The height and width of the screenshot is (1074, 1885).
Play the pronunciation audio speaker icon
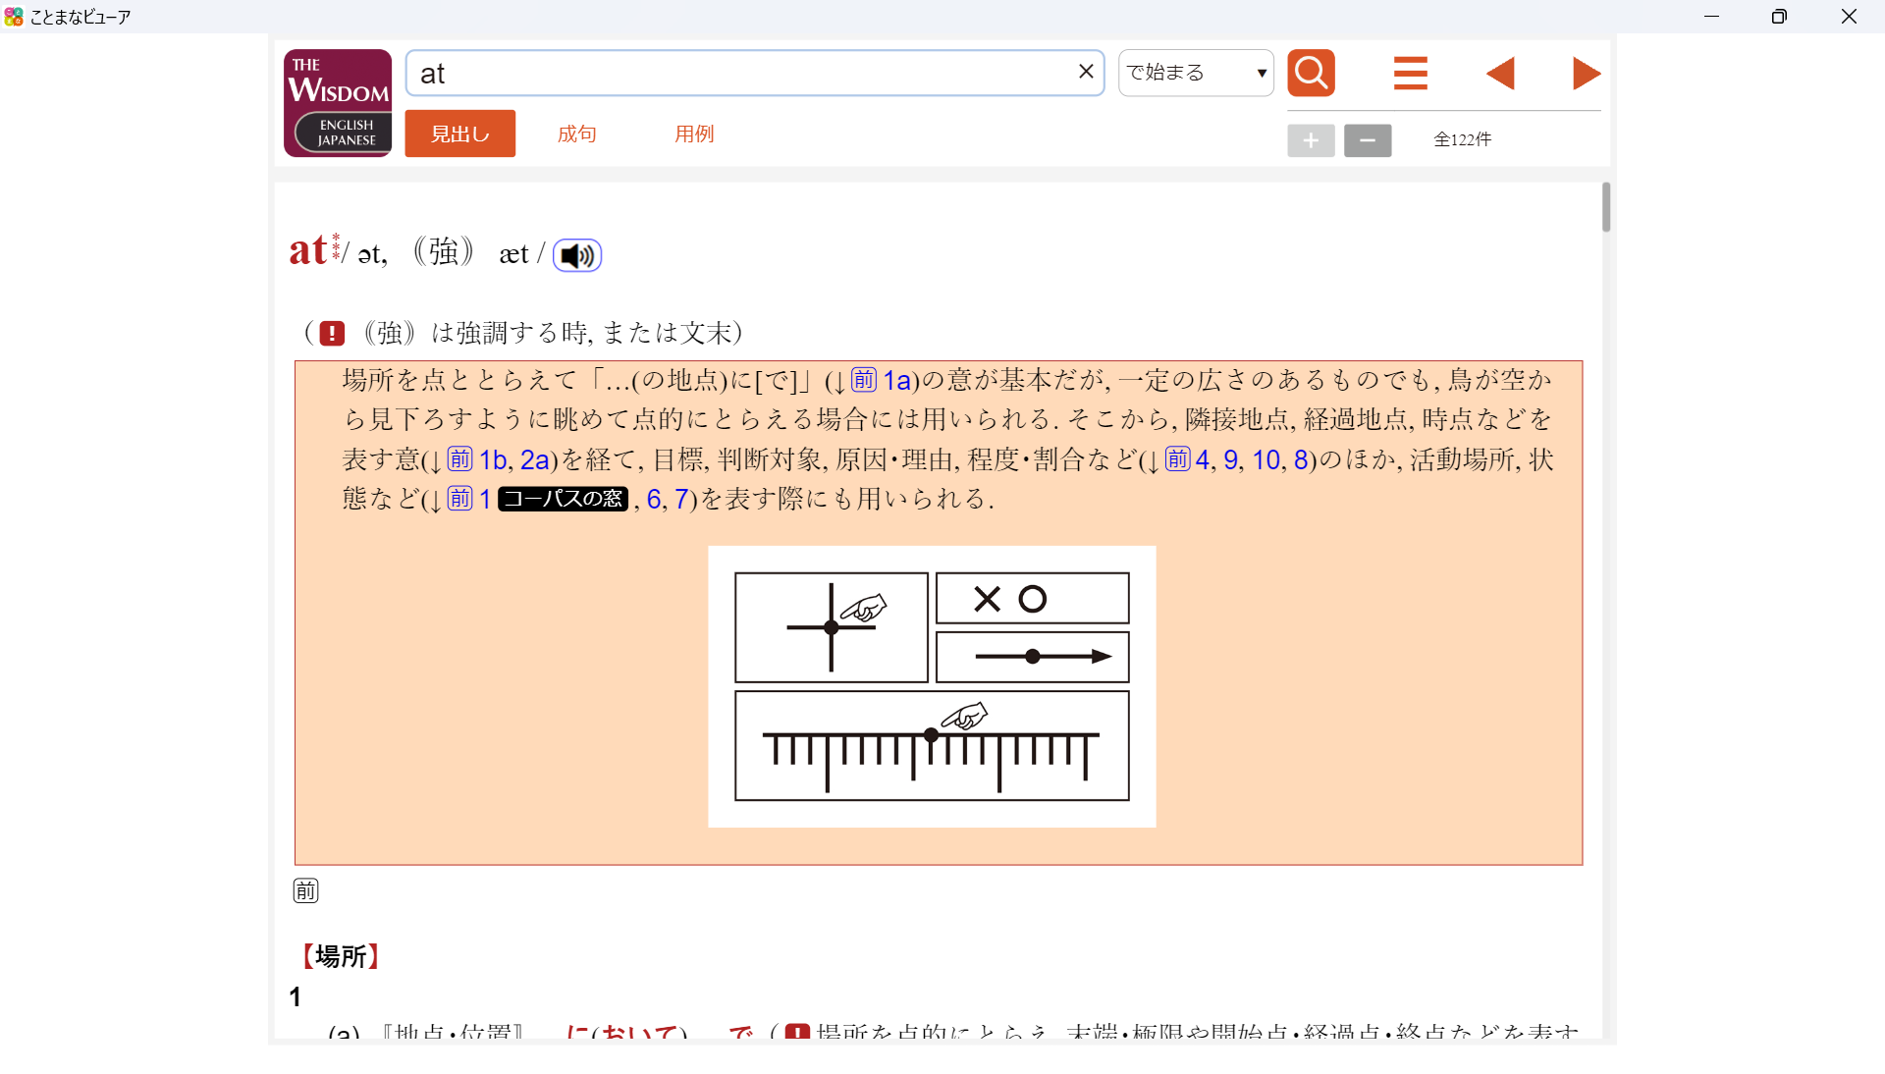coord(577,255)
